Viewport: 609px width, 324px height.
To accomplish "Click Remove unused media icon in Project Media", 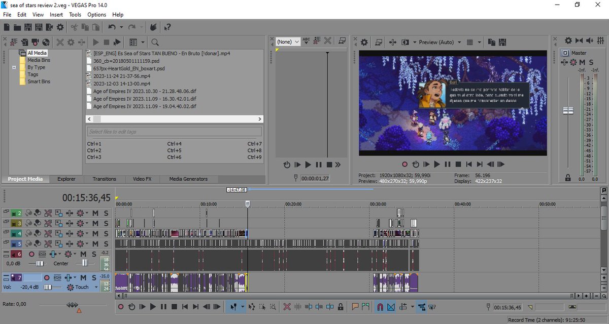I will pos(14,43).
